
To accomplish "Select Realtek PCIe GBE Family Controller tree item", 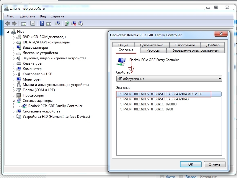I will click(55, 106).
